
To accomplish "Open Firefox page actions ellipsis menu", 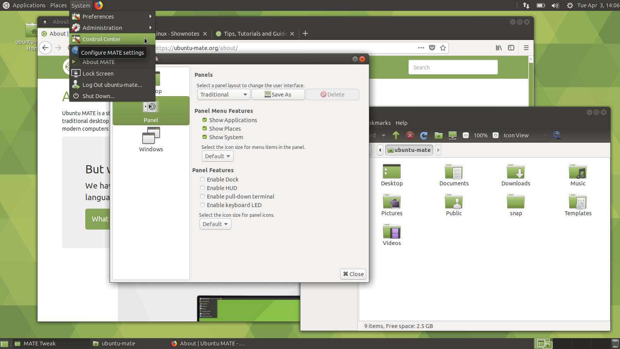I will [421, 48].
